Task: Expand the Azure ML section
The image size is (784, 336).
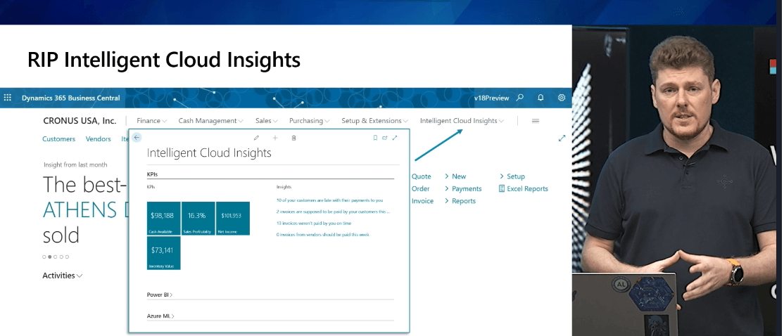Action: tap(160, 316)
